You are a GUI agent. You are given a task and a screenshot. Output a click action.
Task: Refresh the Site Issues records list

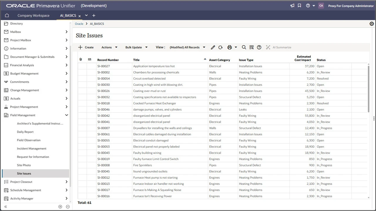220,47
